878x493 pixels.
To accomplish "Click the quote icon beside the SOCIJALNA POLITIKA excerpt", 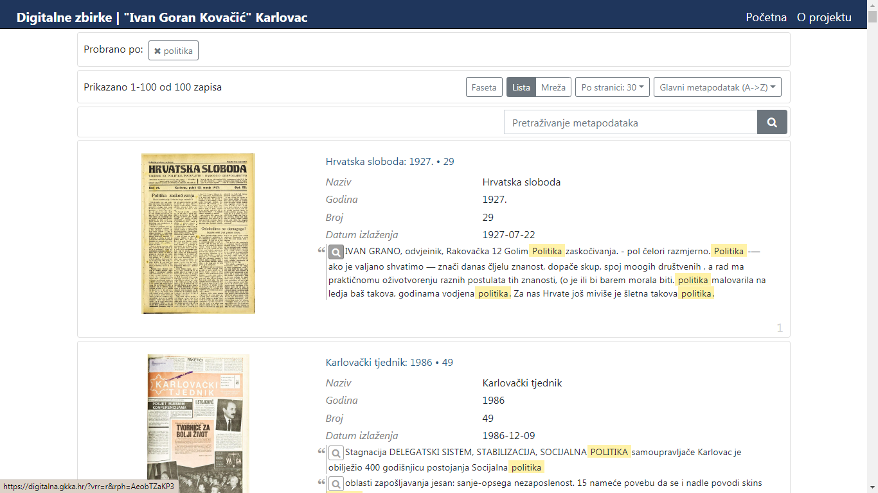I will tap(322, 449).
